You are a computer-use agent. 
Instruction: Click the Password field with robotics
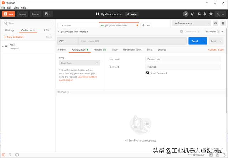click(183, 67)
